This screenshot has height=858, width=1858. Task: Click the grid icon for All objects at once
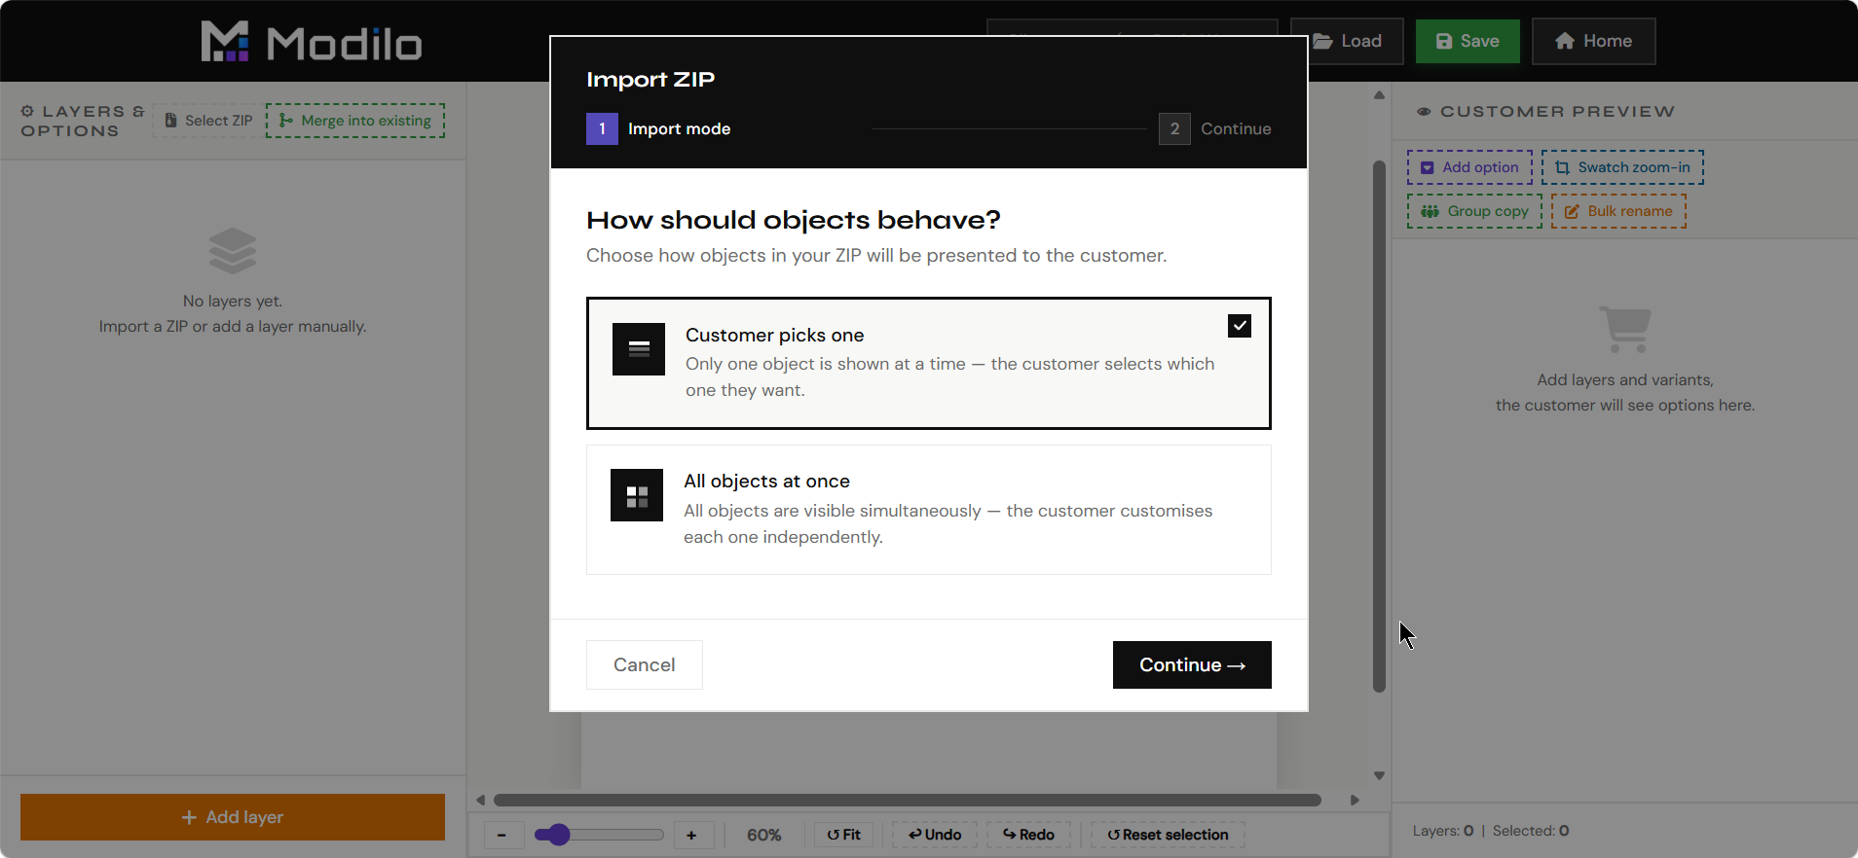pos(637,495)
